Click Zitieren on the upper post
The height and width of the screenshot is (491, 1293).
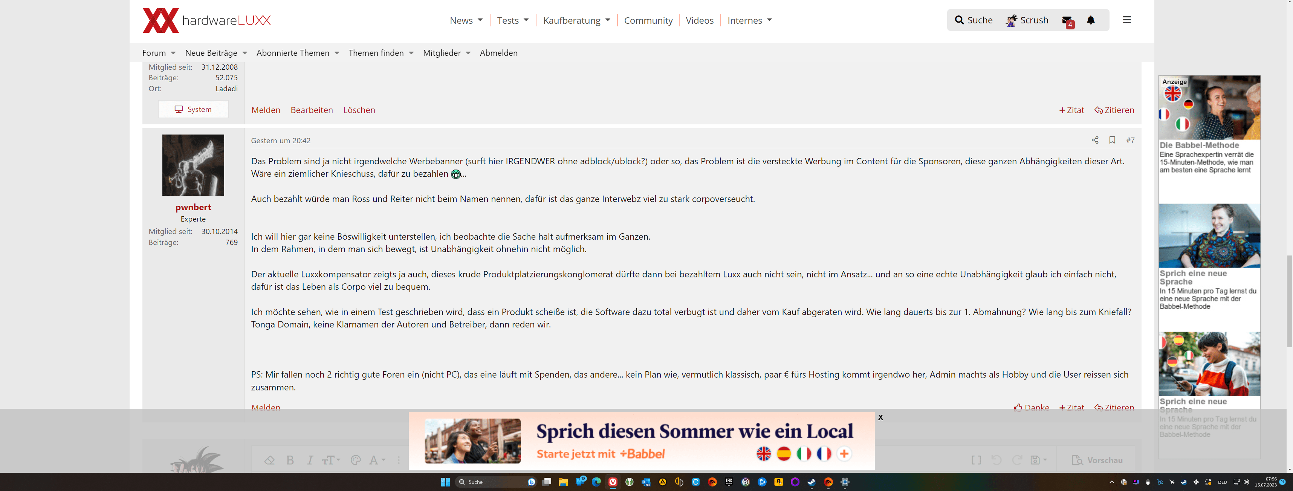[1114, 110]
